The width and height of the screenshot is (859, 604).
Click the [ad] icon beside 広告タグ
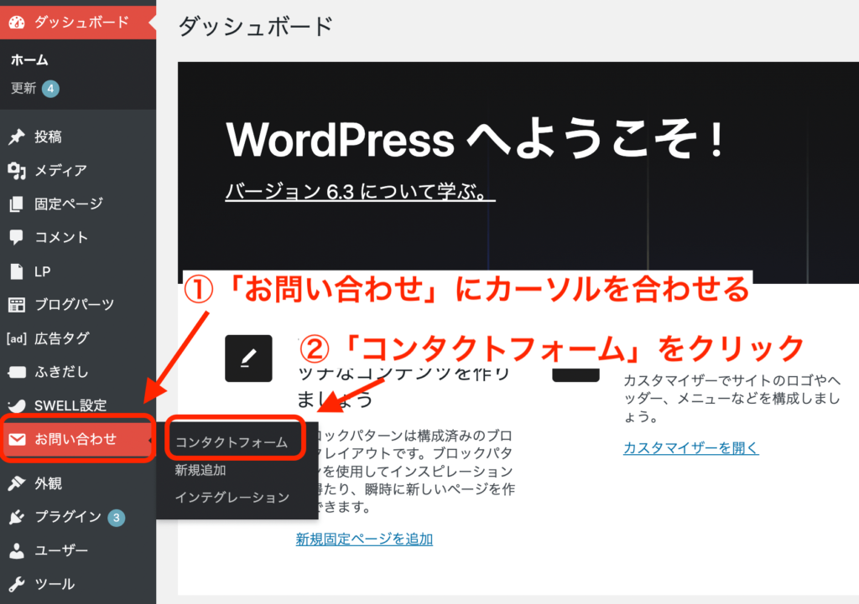pos(17,338)
